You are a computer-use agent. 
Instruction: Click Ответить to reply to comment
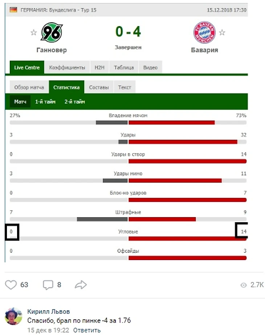87,330
